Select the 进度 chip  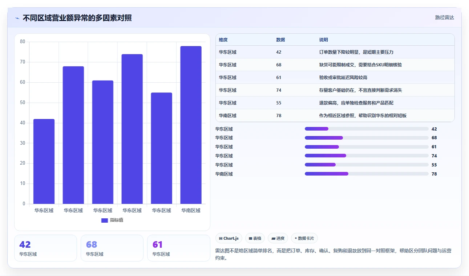pyautogui.click(x=278, y=238)
